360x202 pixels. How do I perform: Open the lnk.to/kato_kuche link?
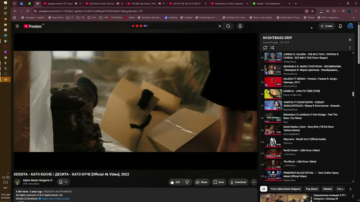[x=56, y=199]
